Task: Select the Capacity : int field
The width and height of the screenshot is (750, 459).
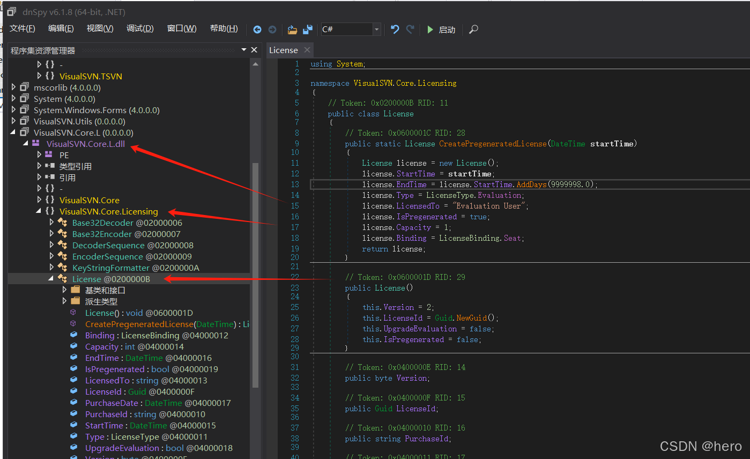Action: pyautogui.click(x=134, y=346)
